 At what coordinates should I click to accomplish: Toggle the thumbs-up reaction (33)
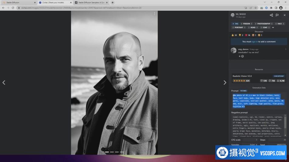[x=234, y=35]
